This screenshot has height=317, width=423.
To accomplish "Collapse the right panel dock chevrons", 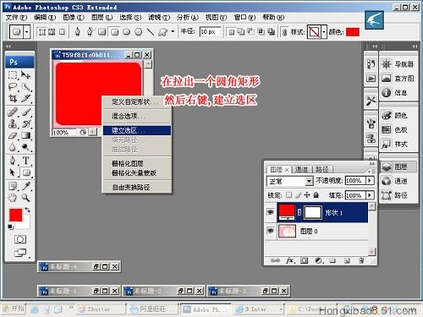I will pyautogui.click(x=415, y=46).
